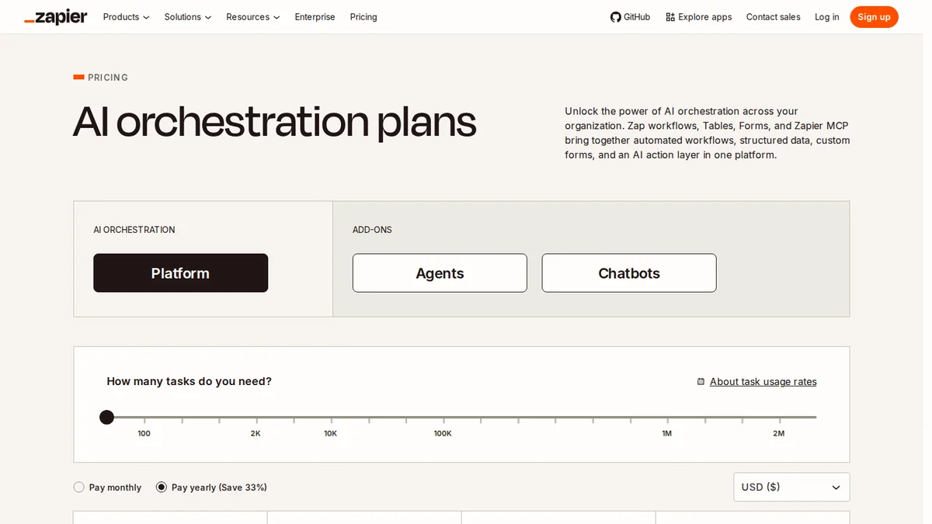Open Pricing in the top navigation
This screenshot has height=524, width=932.
pos(363,17)
